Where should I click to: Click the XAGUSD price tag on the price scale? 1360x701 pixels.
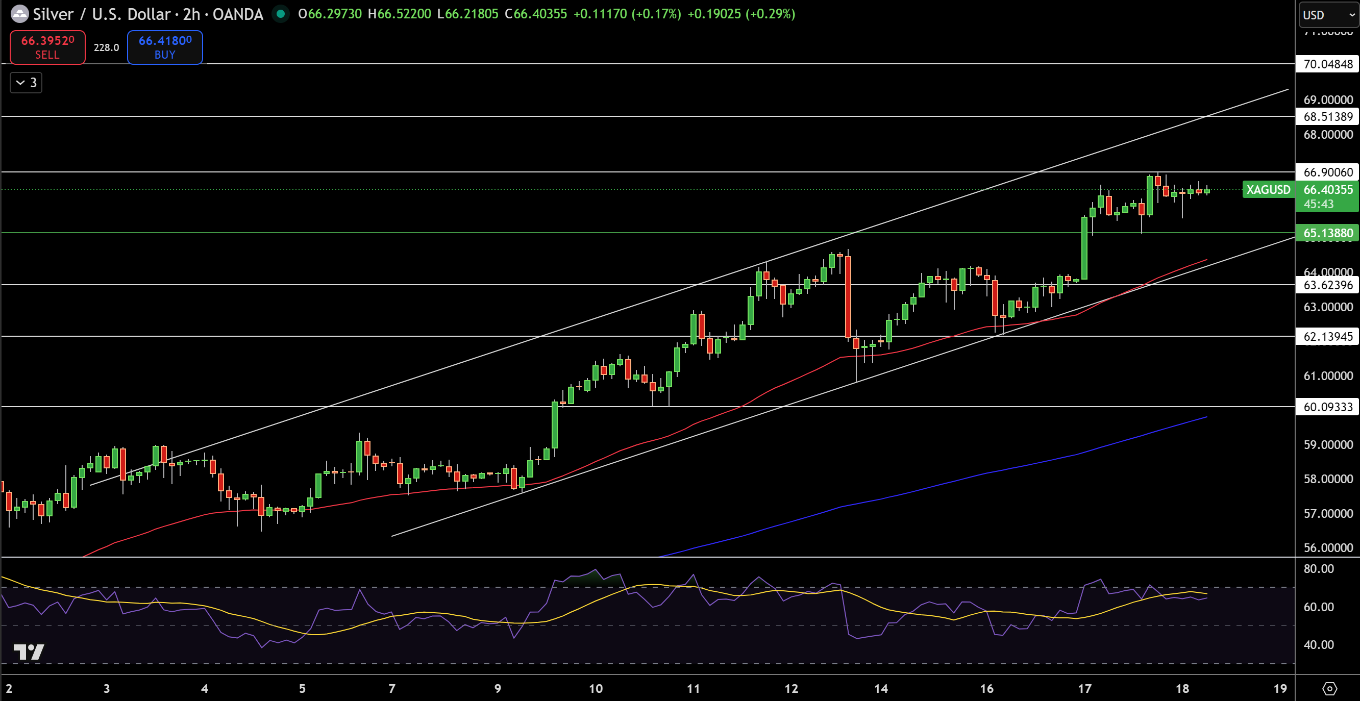[x=1269, y=190]
